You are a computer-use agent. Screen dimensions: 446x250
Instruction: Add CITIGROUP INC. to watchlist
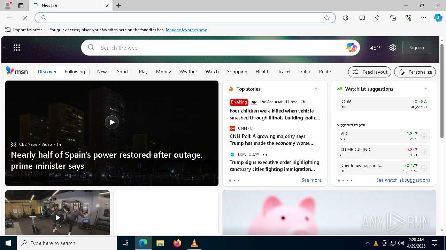pyautogui.click(x=424, y=152)
